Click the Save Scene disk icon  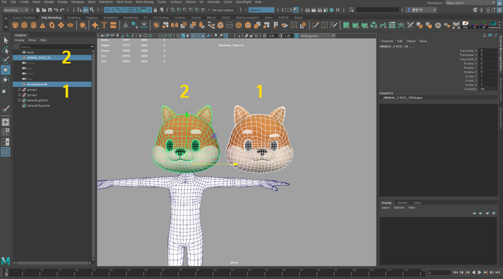click(50, 10)
